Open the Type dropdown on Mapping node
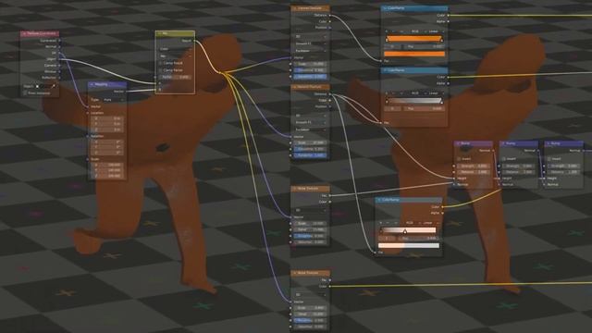592x333 pixels. pyautogui.click(x=113, y=100)
